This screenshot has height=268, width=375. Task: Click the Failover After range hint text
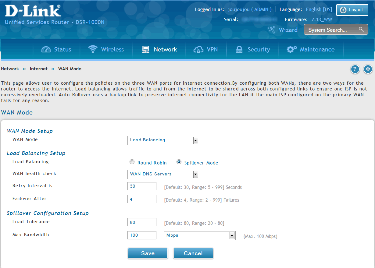(x=202, y=200)
